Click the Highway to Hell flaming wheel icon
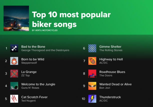153x107 pixels. 92,61
